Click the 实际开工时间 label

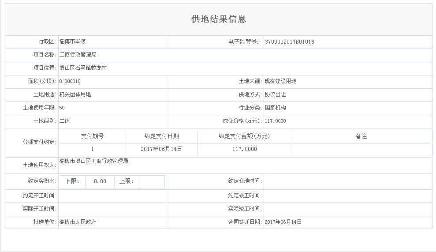40,209
